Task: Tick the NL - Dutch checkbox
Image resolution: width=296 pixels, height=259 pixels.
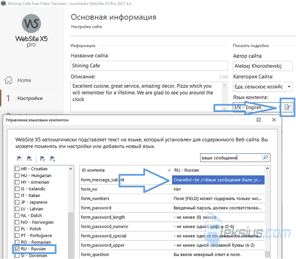Action: (17, 215)
